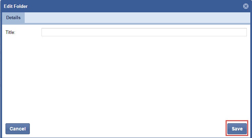Switch to the Details tab

pos(13,18)
